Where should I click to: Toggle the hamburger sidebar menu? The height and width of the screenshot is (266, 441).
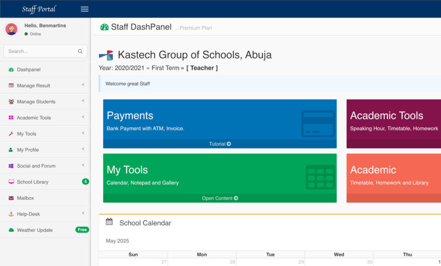[84, 9]
